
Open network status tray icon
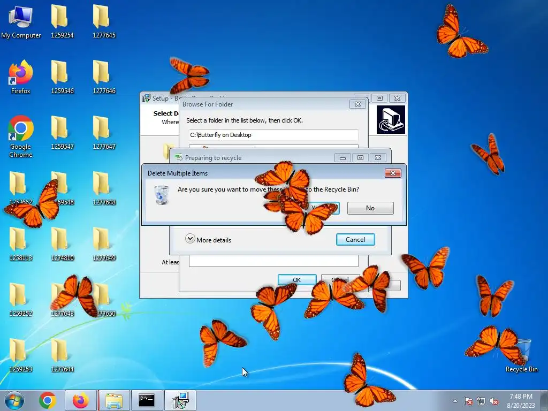pos(481,401)
